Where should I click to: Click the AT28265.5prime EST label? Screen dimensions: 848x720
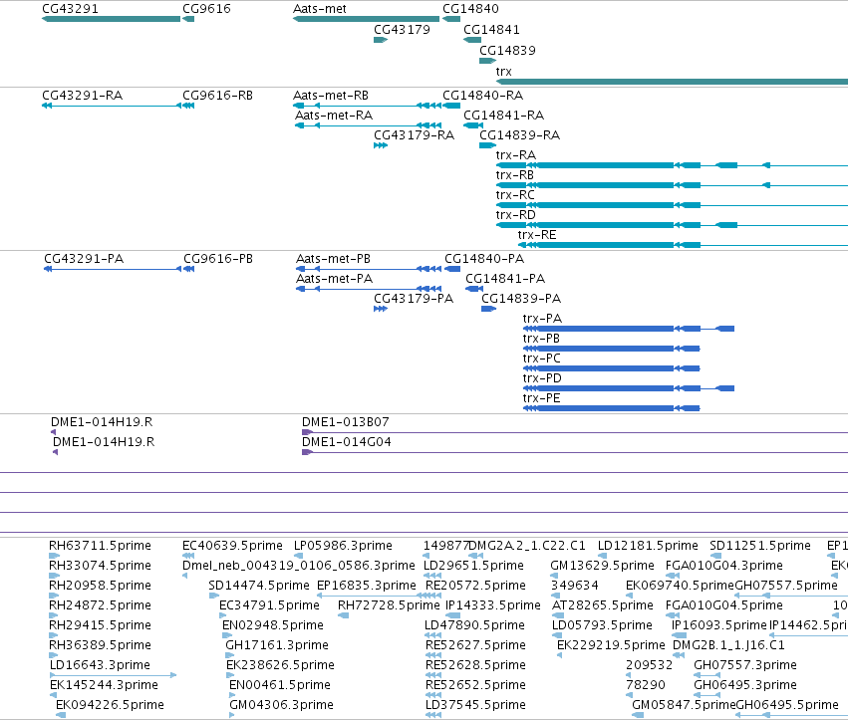click(x=603, y=605)
